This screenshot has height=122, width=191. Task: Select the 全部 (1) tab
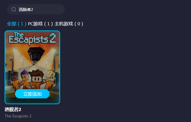point(16,24)
